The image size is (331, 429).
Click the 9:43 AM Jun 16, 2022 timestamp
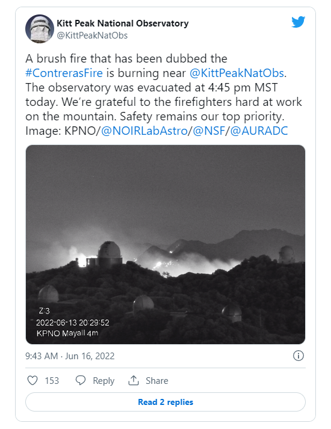pyautogui.click(x=70, y=356)
